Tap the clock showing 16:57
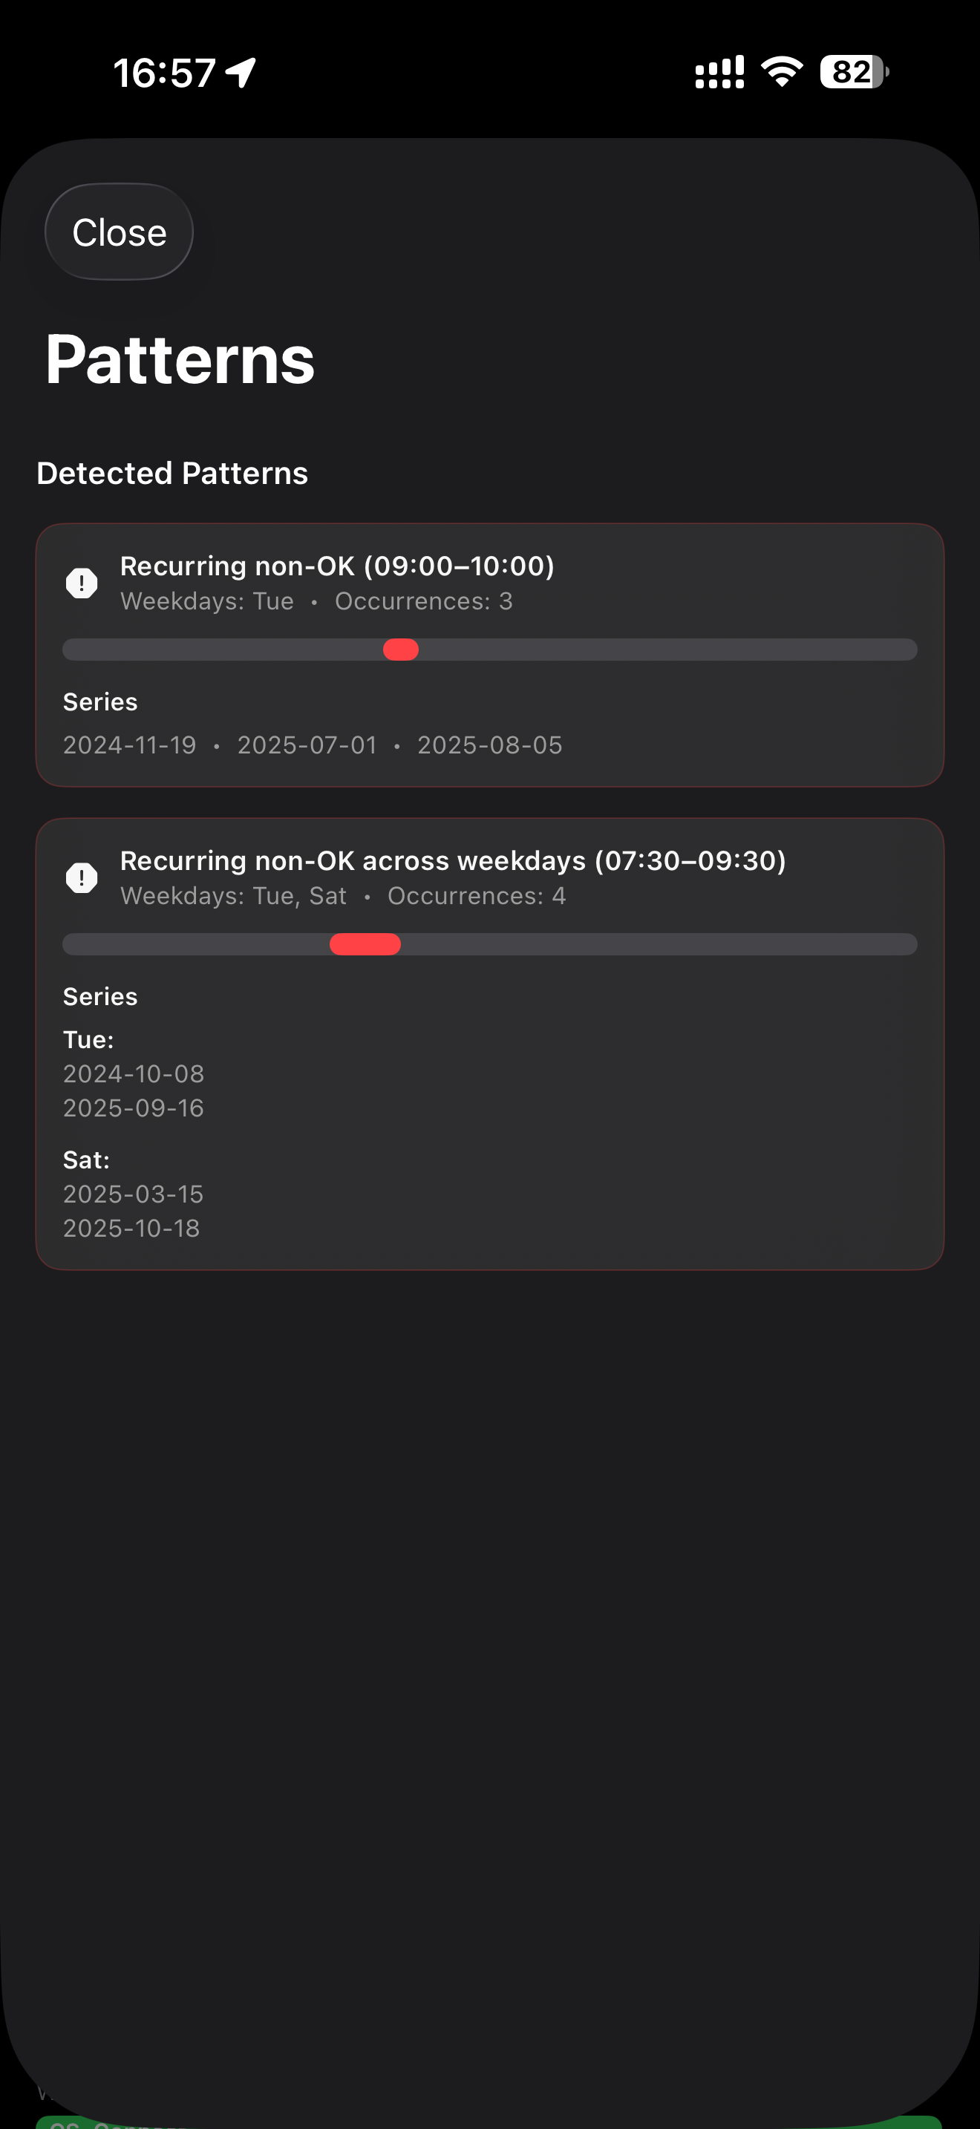The width and height of the screenshot is (980, 2129). pyautogui.click(x=163, y=73)
